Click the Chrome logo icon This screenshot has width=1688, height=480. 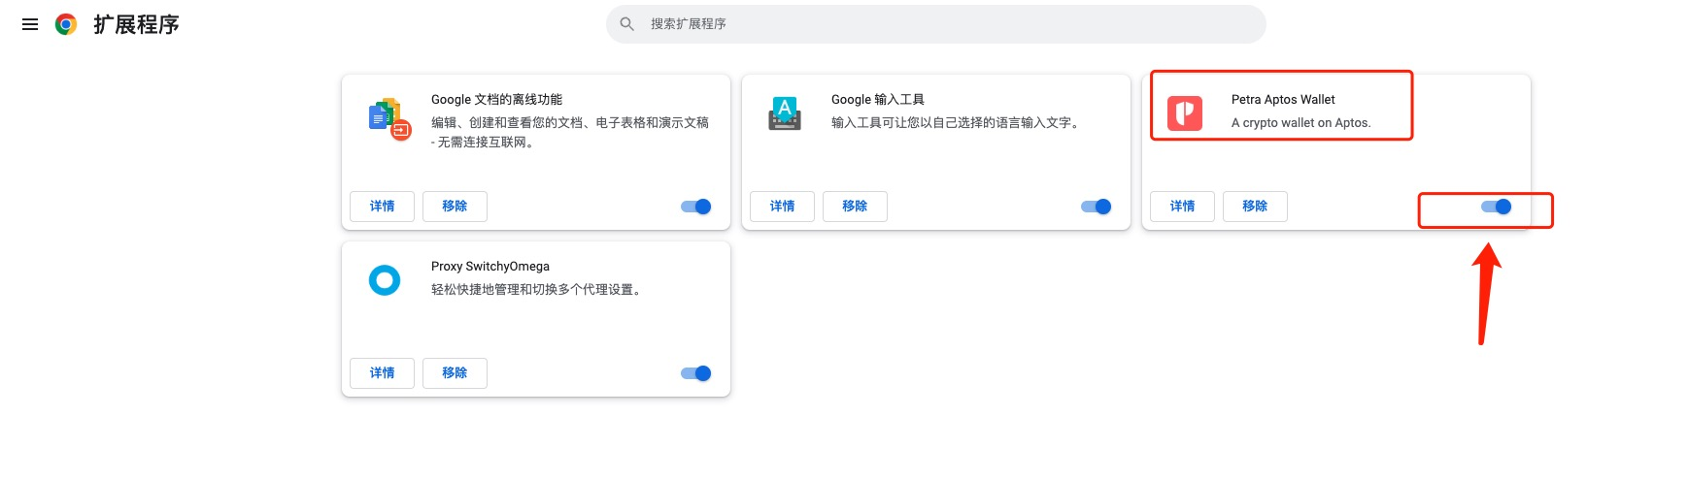(x=66, y=24)
